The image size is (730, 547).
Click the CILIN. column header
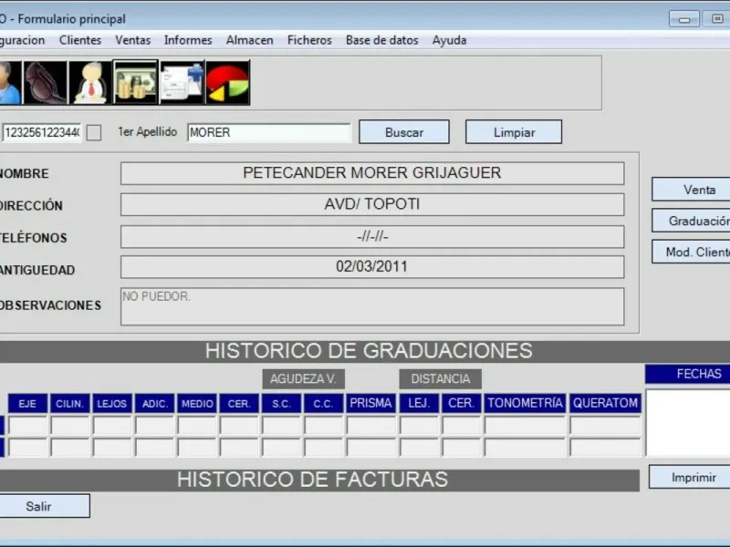click(x=70, y=403)
